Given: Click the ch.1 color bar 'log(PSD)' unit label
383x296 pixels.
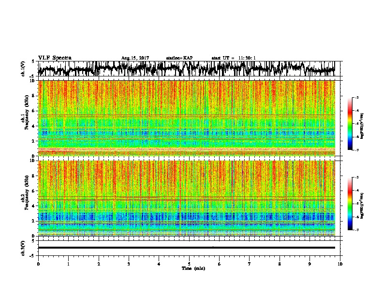Looking at the screenshot, I should 362,126.
